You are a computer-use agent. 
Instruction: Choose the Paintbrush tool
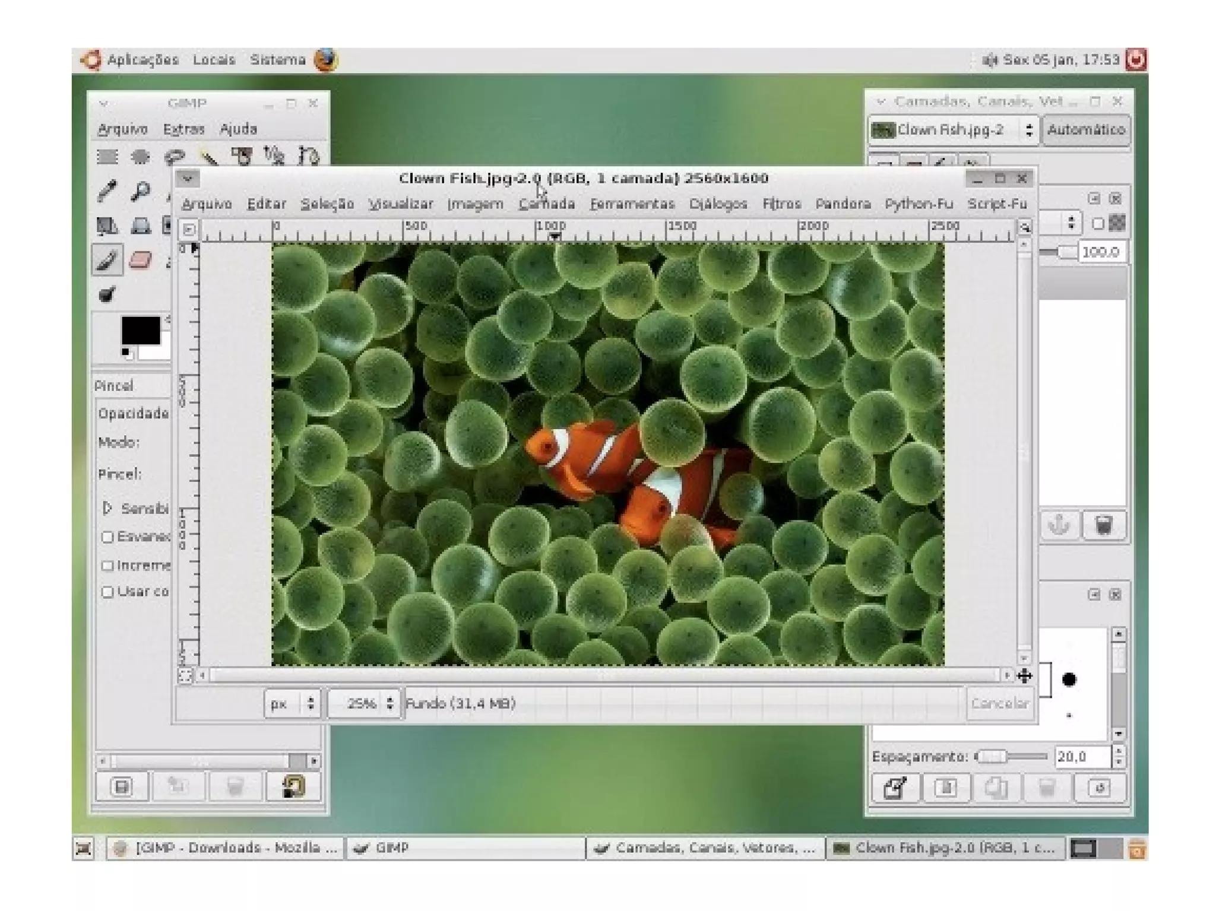click(107, 260)
